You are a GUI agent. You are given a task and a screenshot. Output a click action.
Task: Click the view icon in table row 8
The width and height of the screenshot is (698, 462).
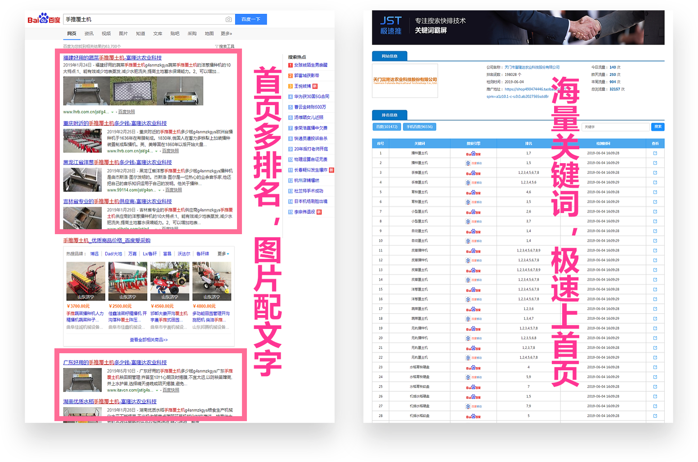655,222
